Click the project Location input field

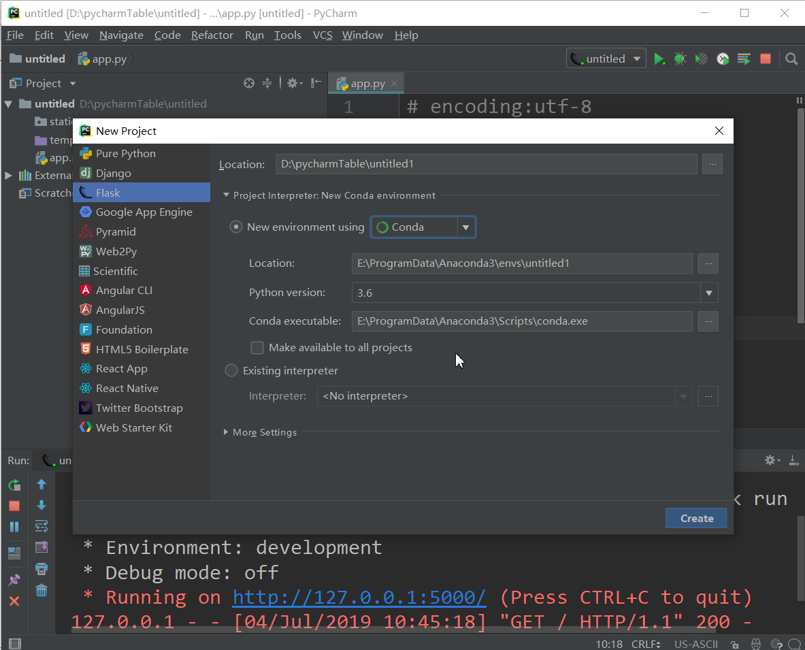click(486, 164)
